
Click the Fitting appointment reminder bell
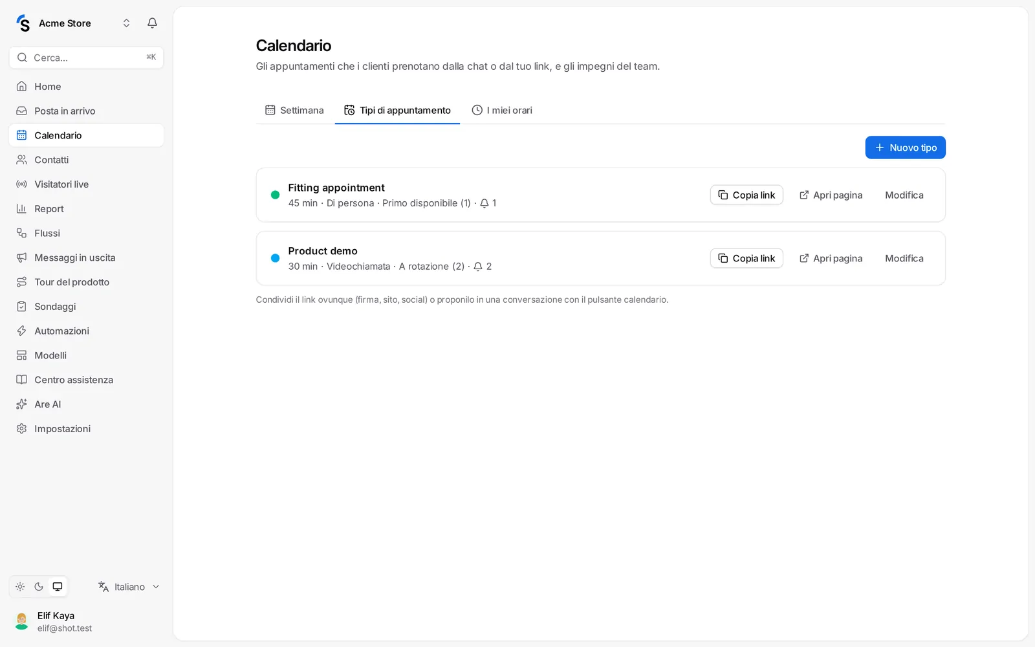point(485,203)
